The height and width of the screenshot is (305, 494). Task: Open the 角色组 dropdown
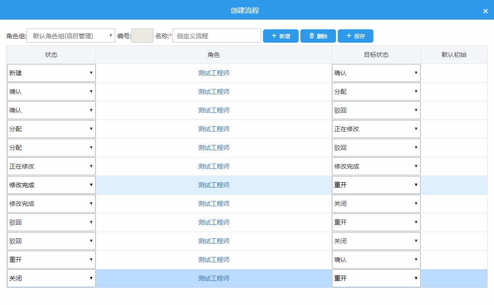(71, 36)
